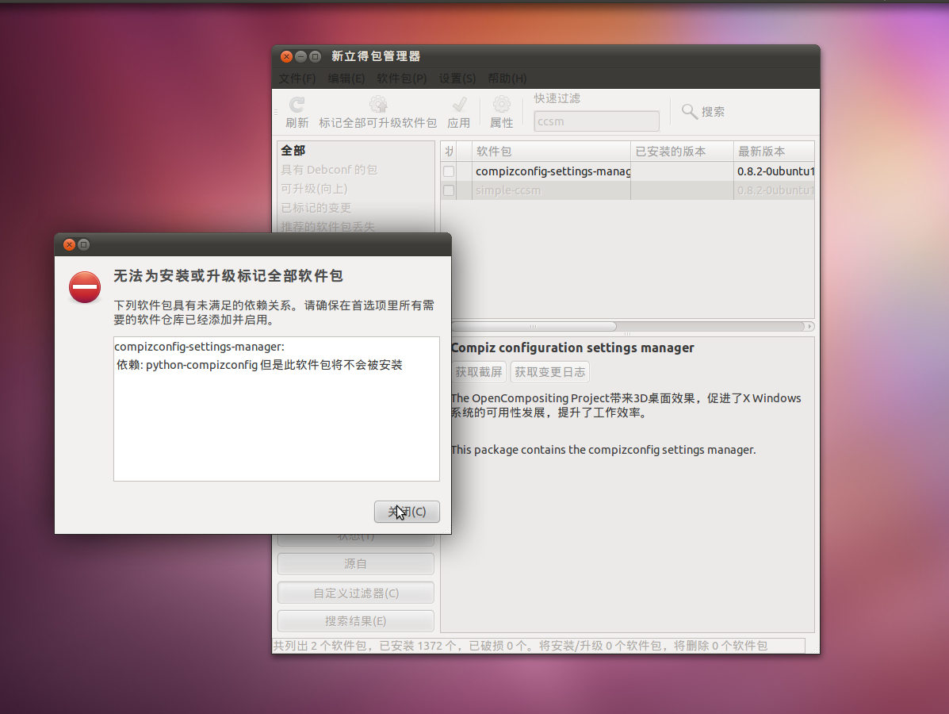Open package 属性 via the toolbar gear icon
This screenshot has height=714, width=949.
[x=501, y=105]
